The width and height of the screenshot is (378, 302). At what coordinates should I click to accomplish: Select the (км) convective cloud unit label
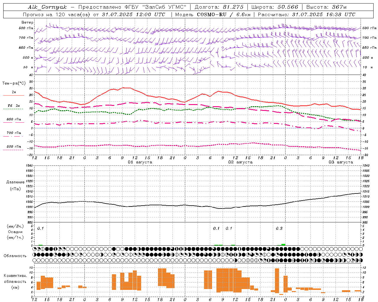point(15,287)
